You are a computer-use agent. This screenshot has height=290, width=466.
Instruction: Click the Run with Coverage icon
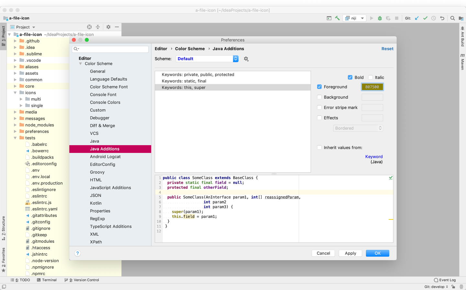[388, 18]
